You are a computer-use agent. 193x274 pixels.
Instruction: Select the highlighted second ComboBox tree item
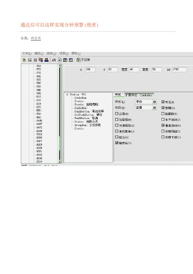[x=80, y=108]
